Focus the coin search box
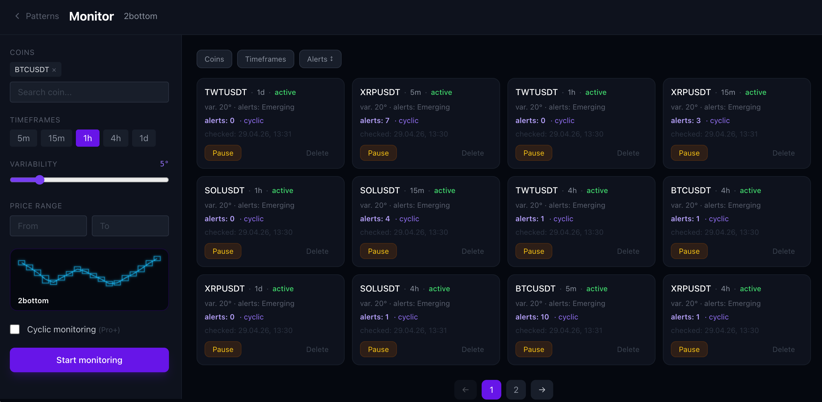 point(89,92)
